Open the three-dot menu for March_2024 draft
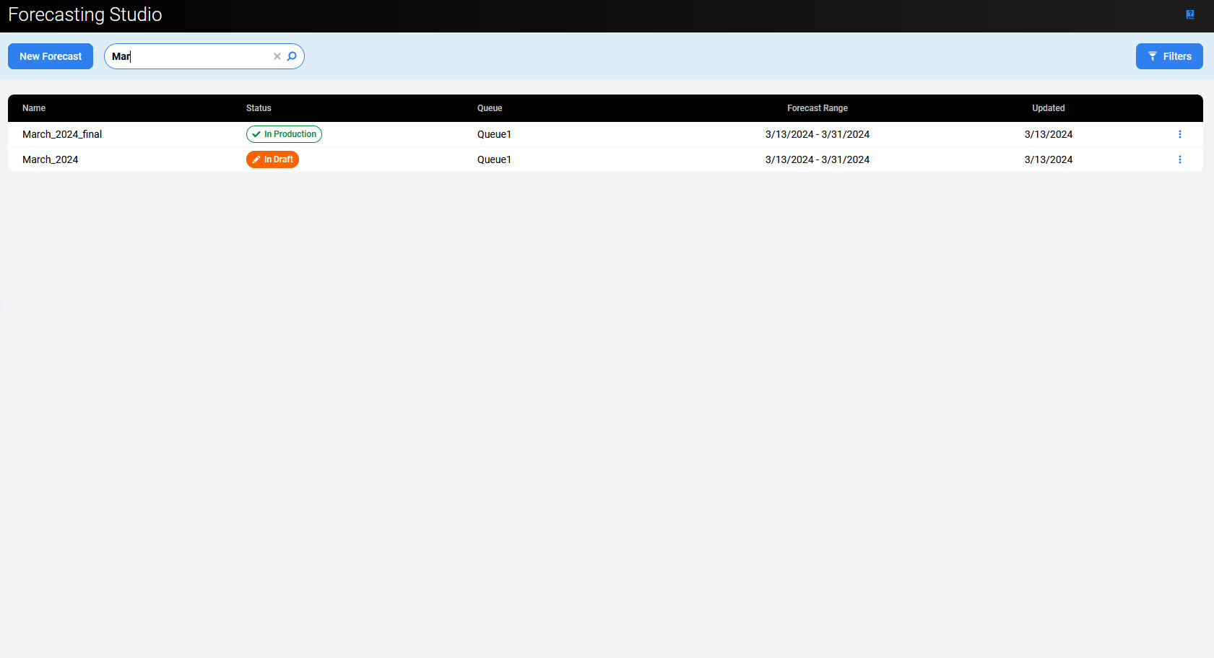 click(x=1179, y=159)
